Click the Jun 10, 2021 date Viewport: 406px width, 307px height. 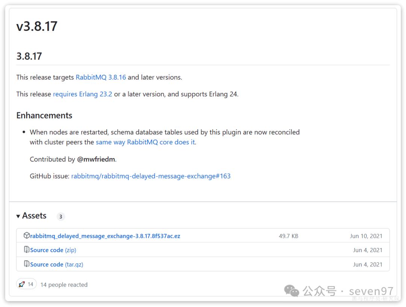click(x=366, y=236)
